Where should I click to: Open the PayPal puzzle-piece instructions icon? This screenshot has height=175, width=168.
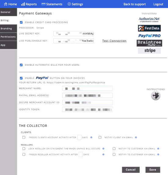pyautogui.click(x=156, y=96)
